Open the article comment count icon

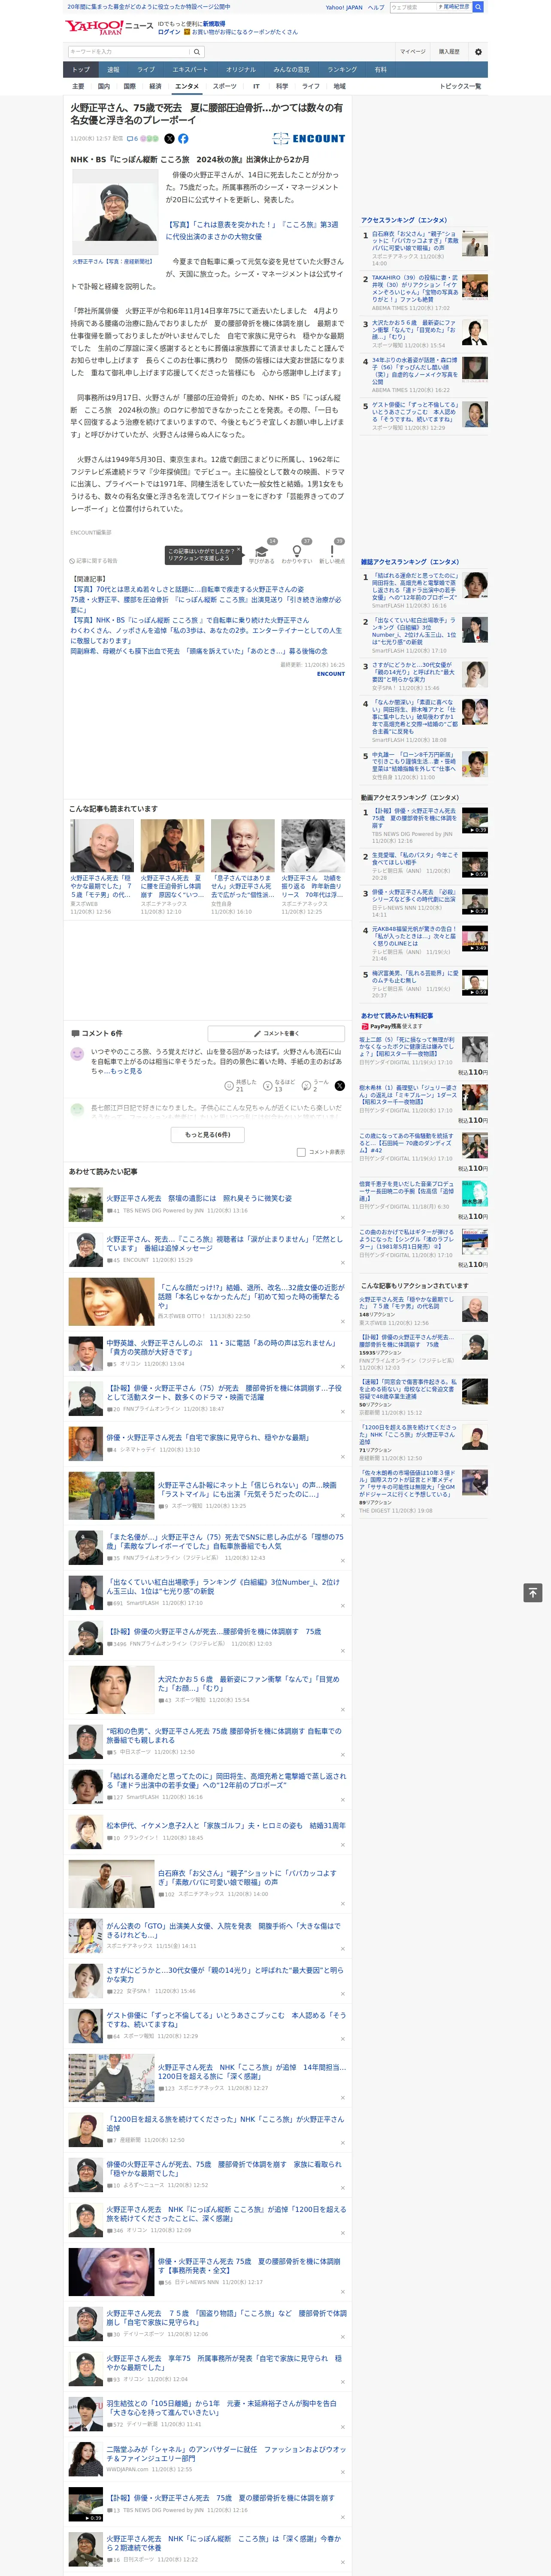coord(133,139)
